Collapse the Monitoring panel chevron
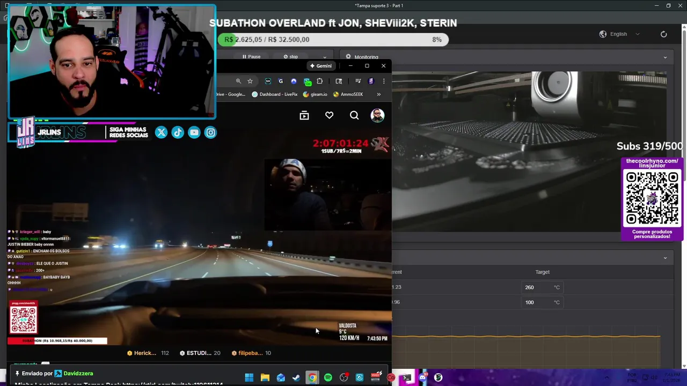Viewport: 687px width, 386px height. coord(665,57)
